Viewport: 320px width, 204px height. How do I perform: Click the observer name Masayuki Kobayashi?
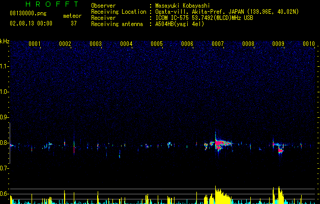(x=183, y=6)
